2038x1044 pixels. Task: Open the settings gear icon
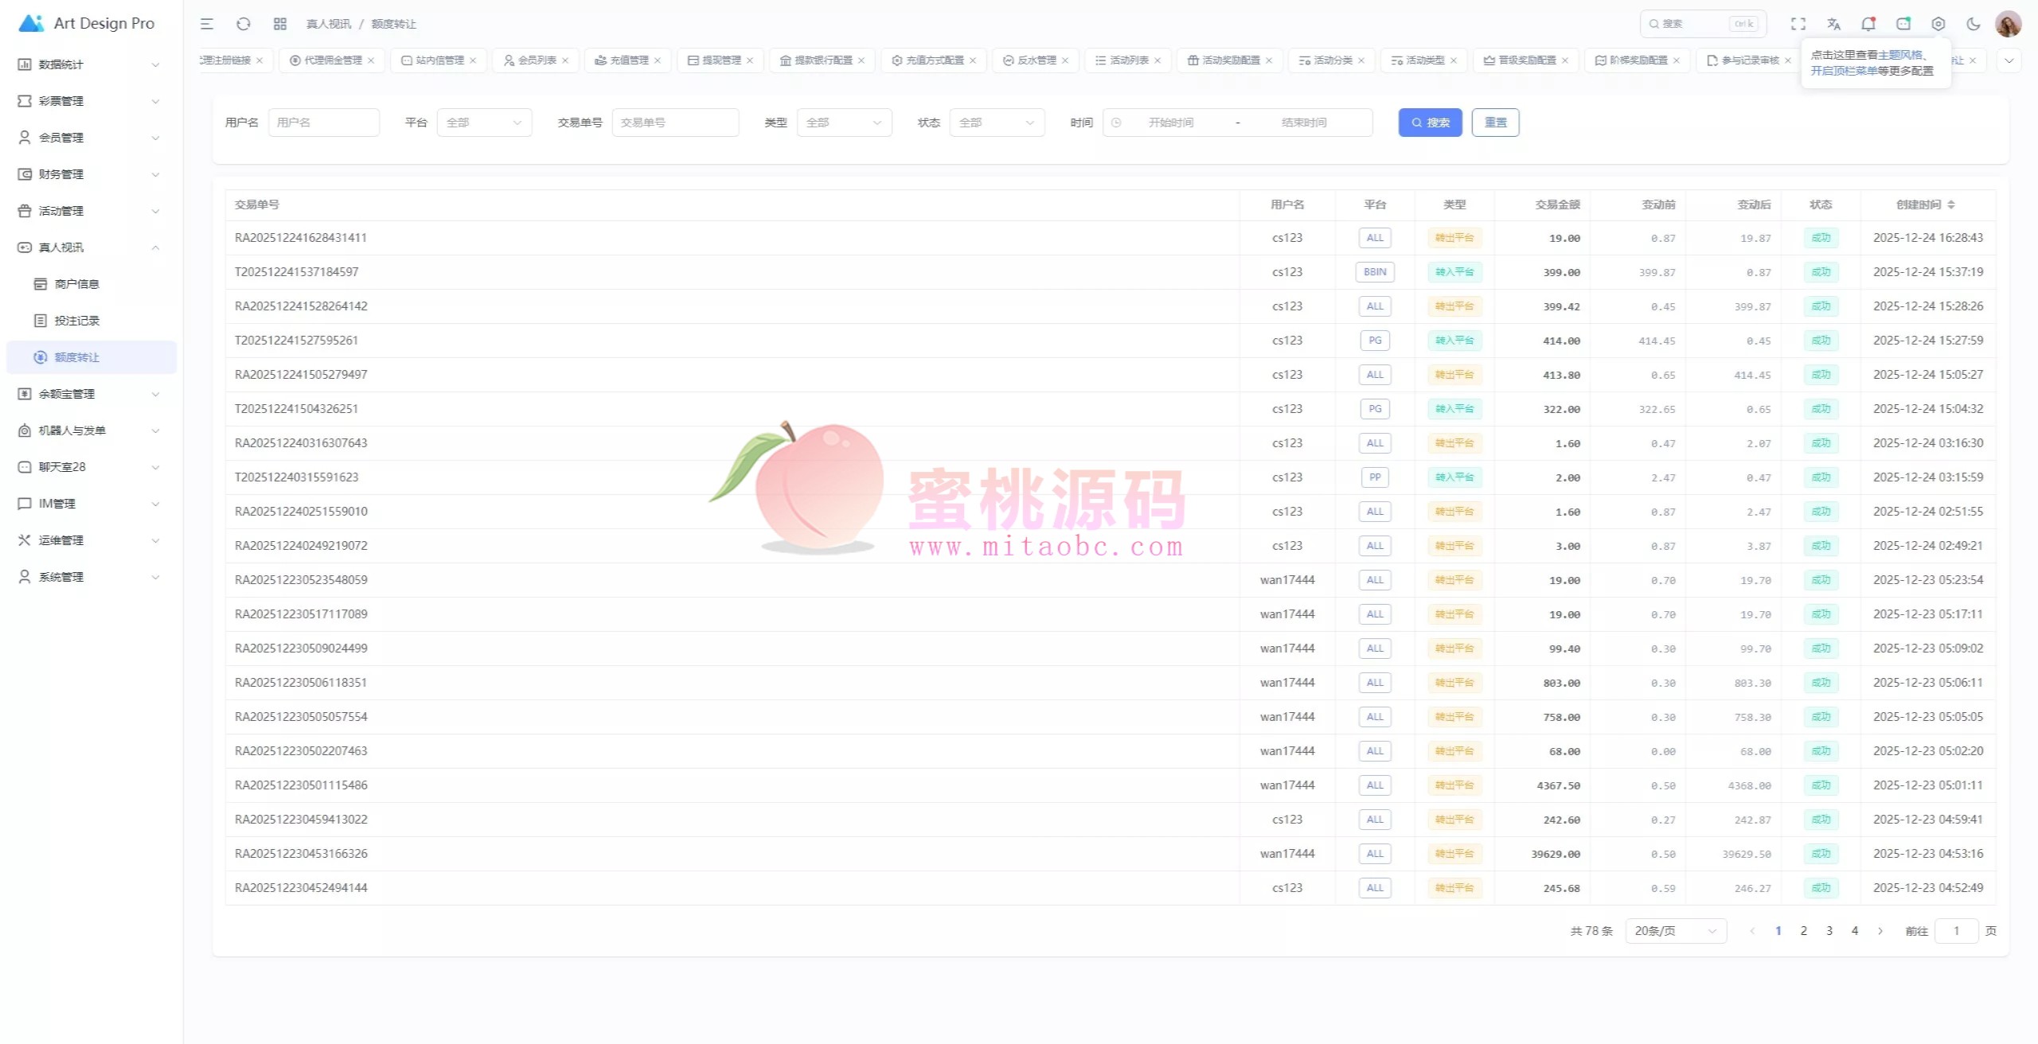[x=1938, y=24]
